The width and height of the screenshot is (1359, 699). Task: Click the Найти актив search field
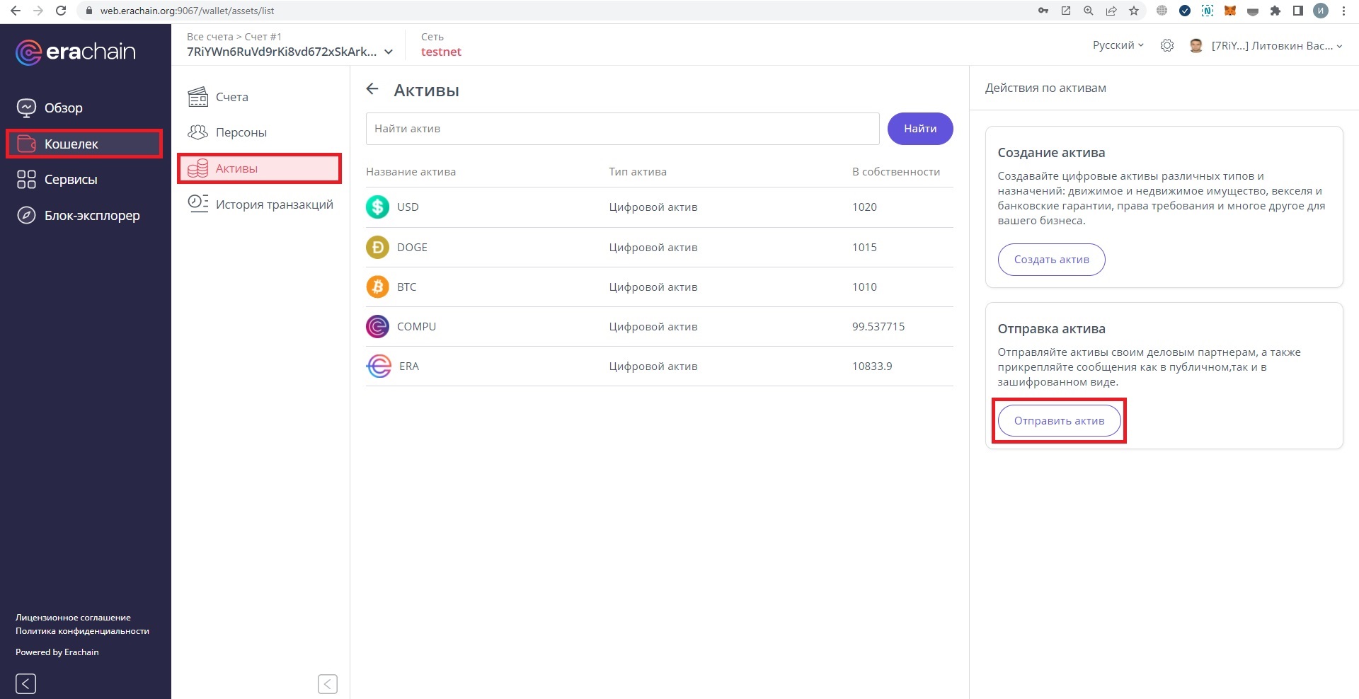coord(622,129)
